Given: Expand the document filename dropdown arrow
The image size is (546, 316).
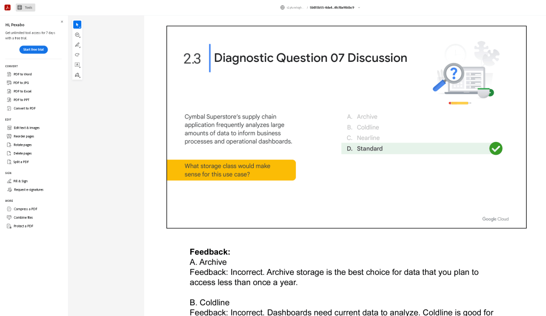Looking at the screenshot, I should (x=359, y=7).
